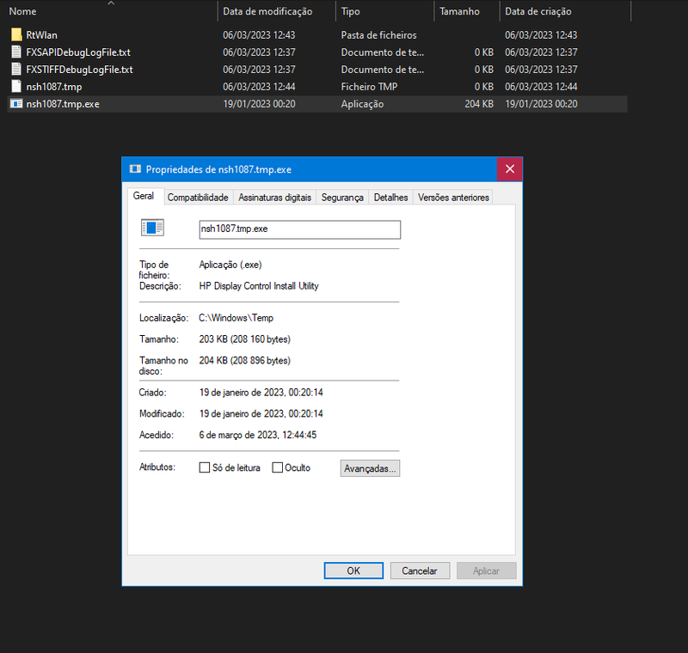Open the Versões anteriores tab
The image size is (688, 653).
(x=453, y=198)
